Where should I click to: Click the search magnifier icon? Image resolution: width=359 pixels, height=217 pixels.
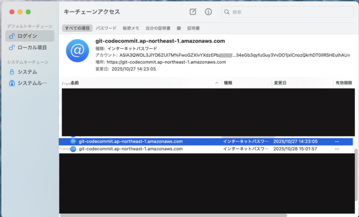pyautogui.click(x=227, y=12)
